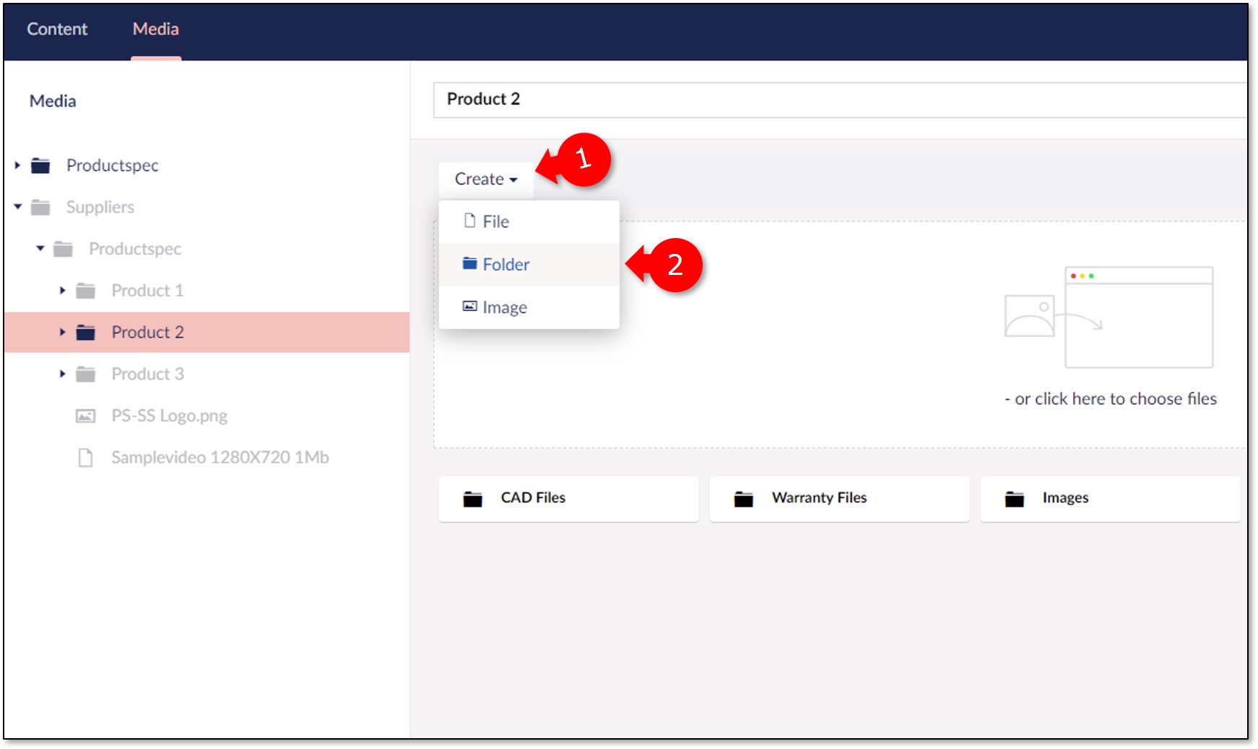1258x749 pixels.
Task: Collapse the nested Productspec folder arrow
Action: pos(40,248)
